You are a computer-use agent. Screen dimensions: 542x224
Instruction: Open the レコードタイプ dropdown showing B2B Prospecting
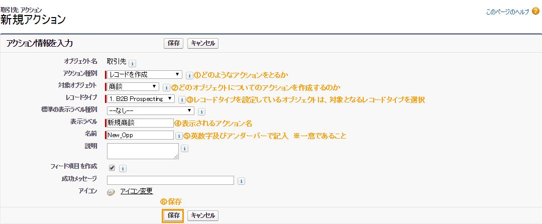pyautogui.click(x=141, y=99)
